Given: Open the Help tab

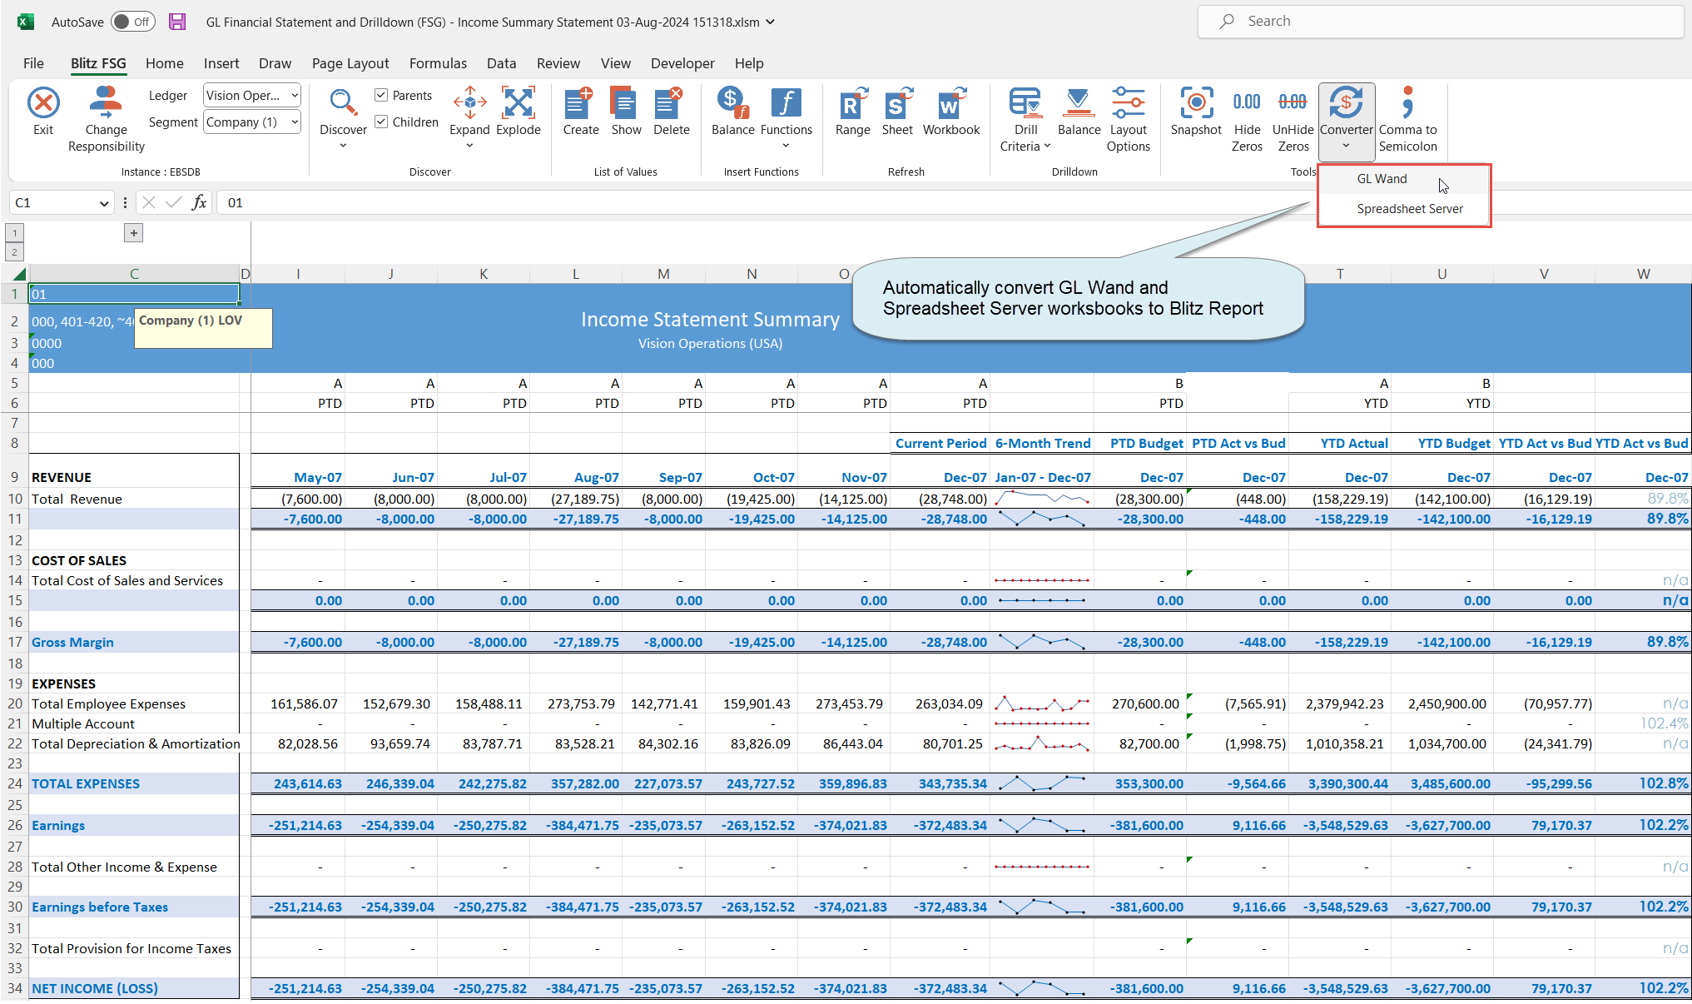Looking at the screenshot, I should [x=748, y=63].
